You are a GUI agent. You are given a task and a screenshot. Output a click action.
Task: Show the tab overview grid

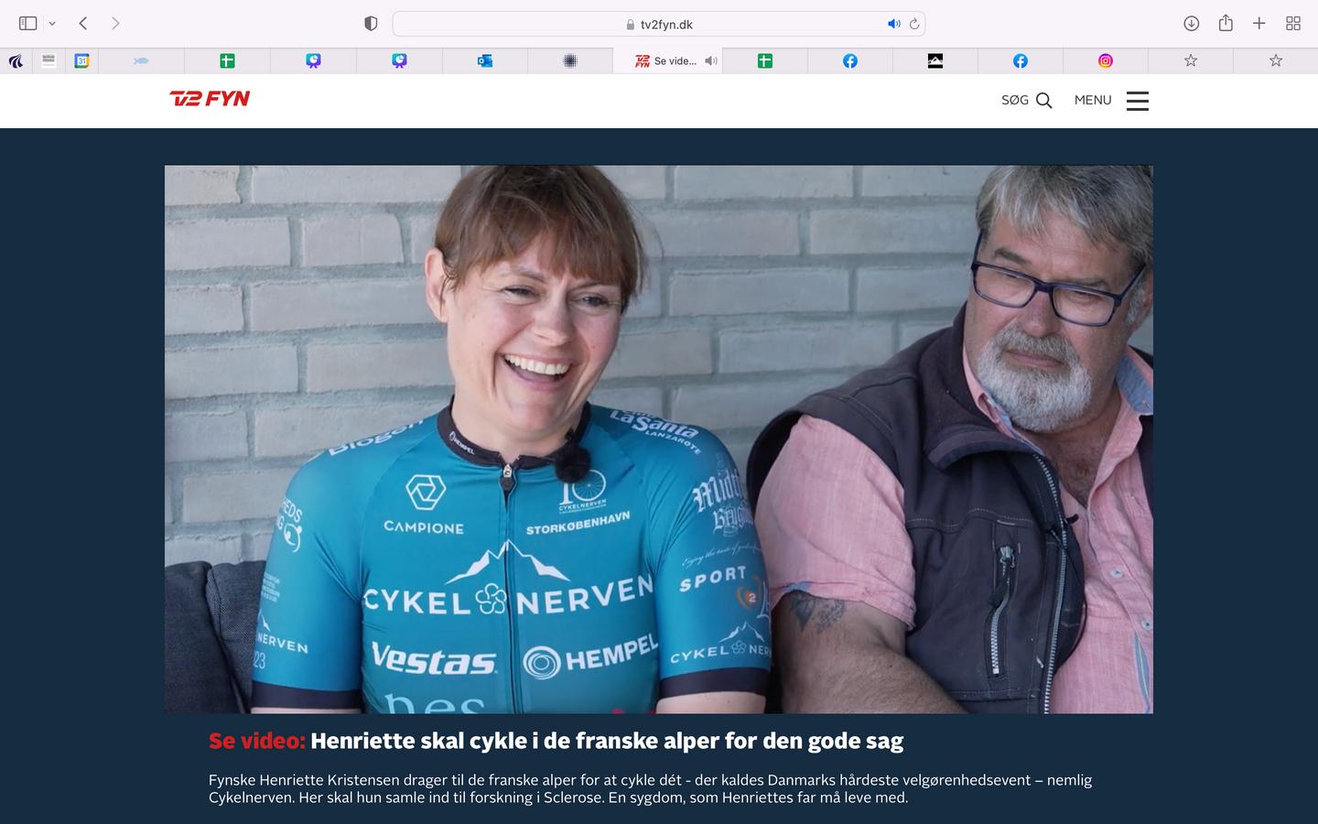[1293, 24]
